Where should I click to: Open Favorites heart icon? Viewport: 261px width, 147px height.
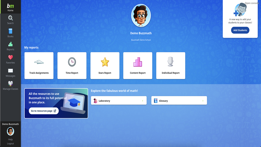[x=10, y=59]
